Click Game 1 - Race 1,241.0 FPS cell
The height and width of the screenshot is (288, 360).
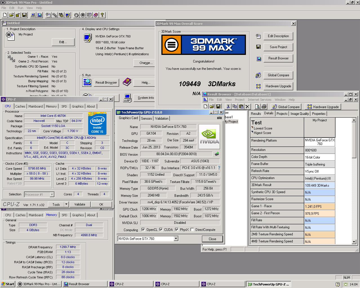(x=319, y=206)
